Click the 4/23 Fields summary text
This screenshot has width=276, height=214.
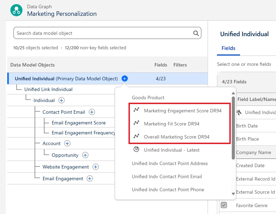tap(234, 82)
